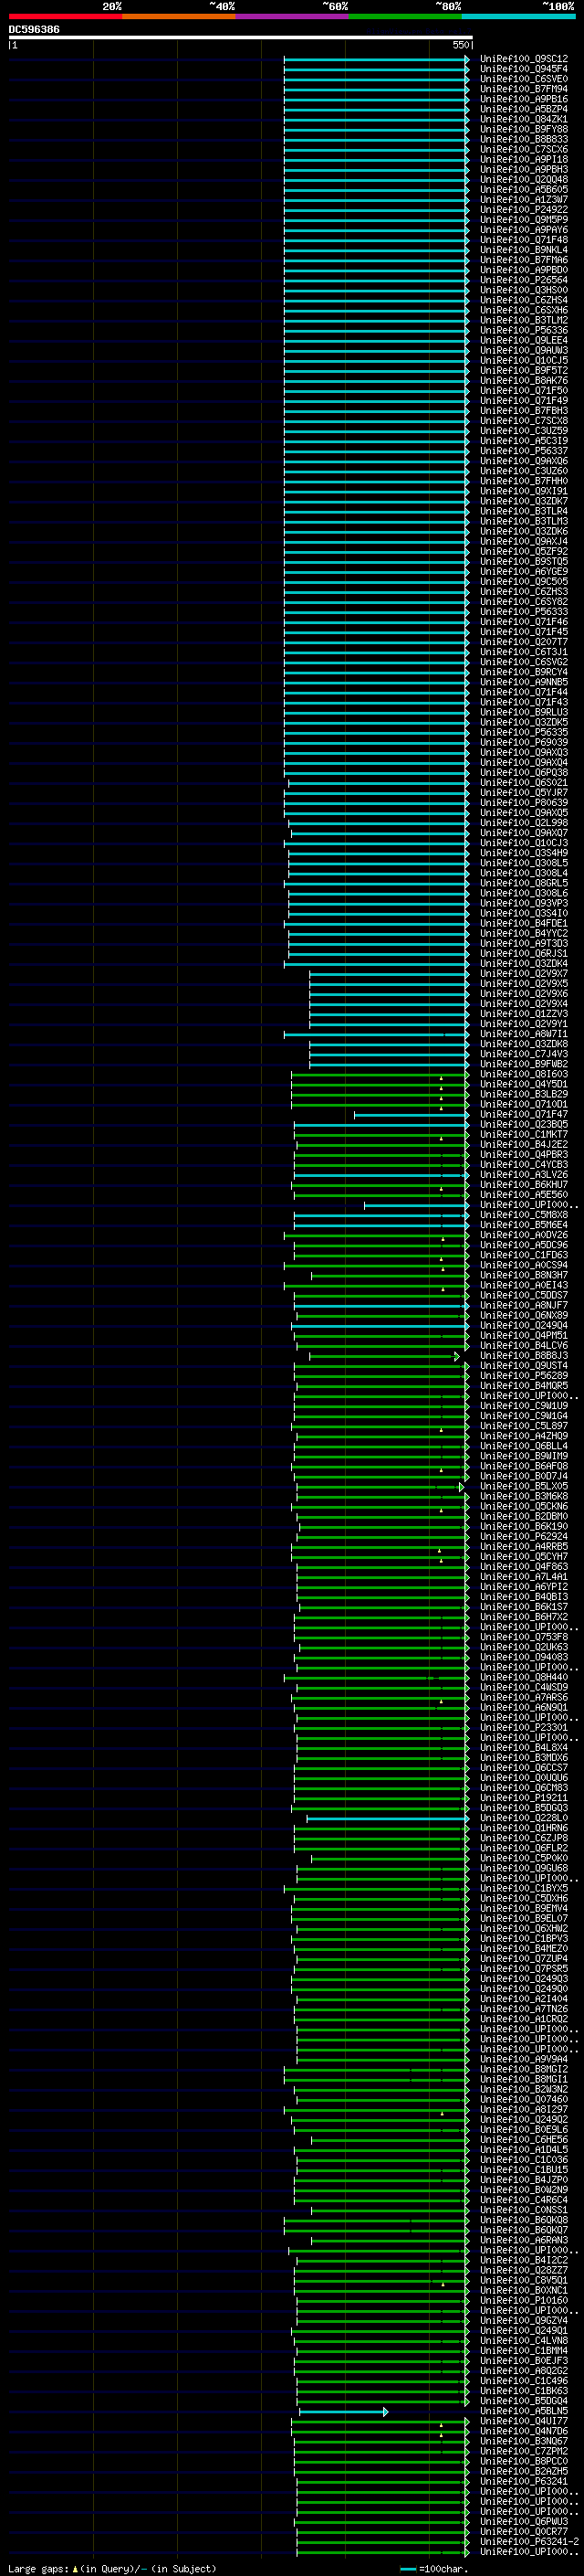Select the UniRef100_Q71F47 label
This screenshot has height=2576, width=584.
524,1114
